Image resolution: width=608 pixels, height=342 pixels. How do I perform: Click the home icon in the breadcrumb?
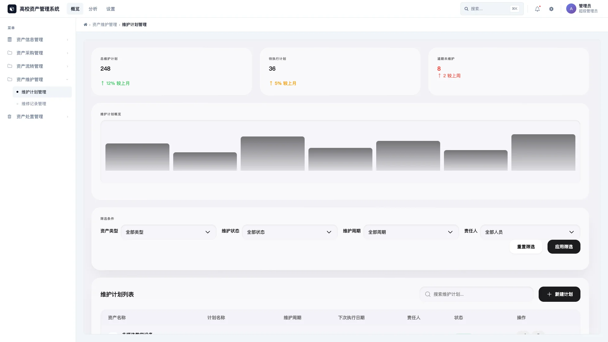click(x=85, y=24)
